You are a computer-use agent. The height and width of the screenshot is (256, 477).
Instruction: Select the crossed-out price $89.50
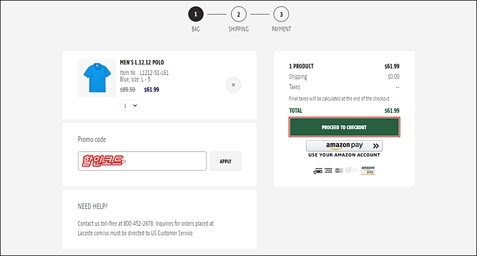[x=128, y=89]
